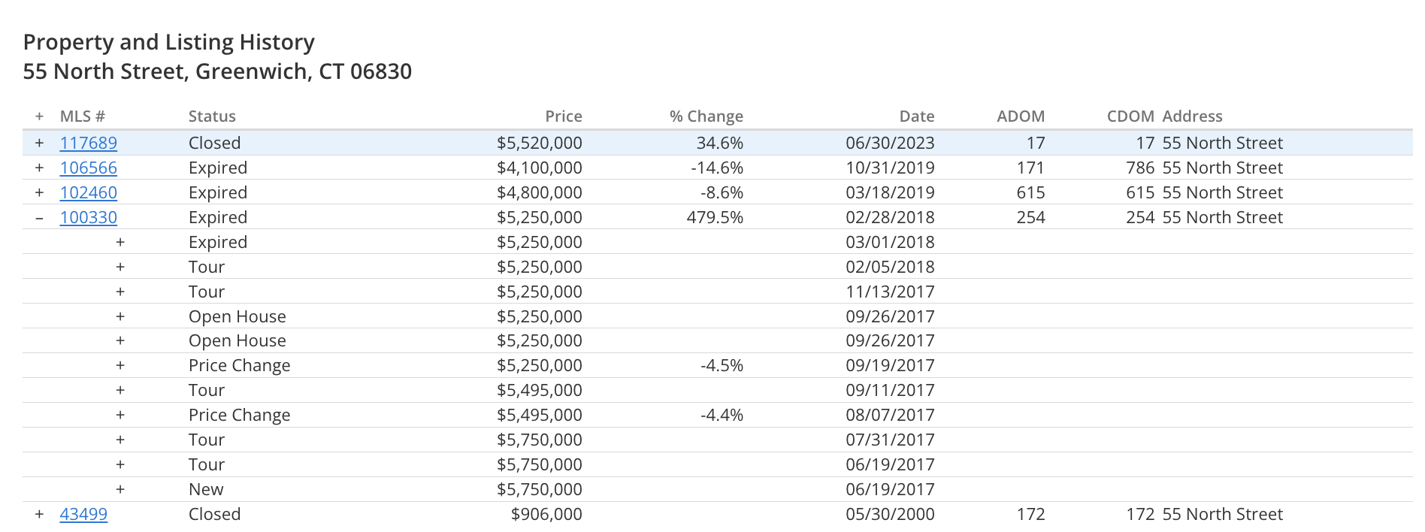
Task: Open MLS listing link 43499
Action: pyautogui.click(x=83, y=514)
